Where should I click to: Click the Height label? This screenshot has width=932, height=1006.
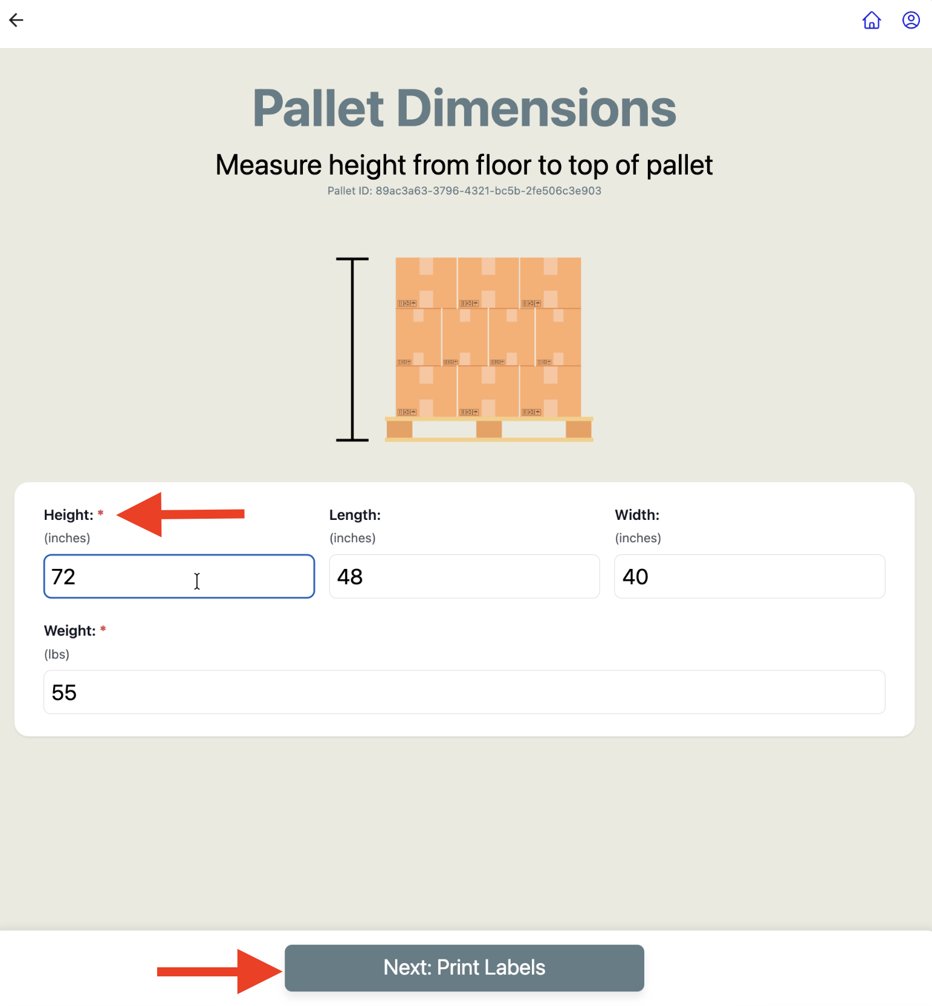[68, 515]
